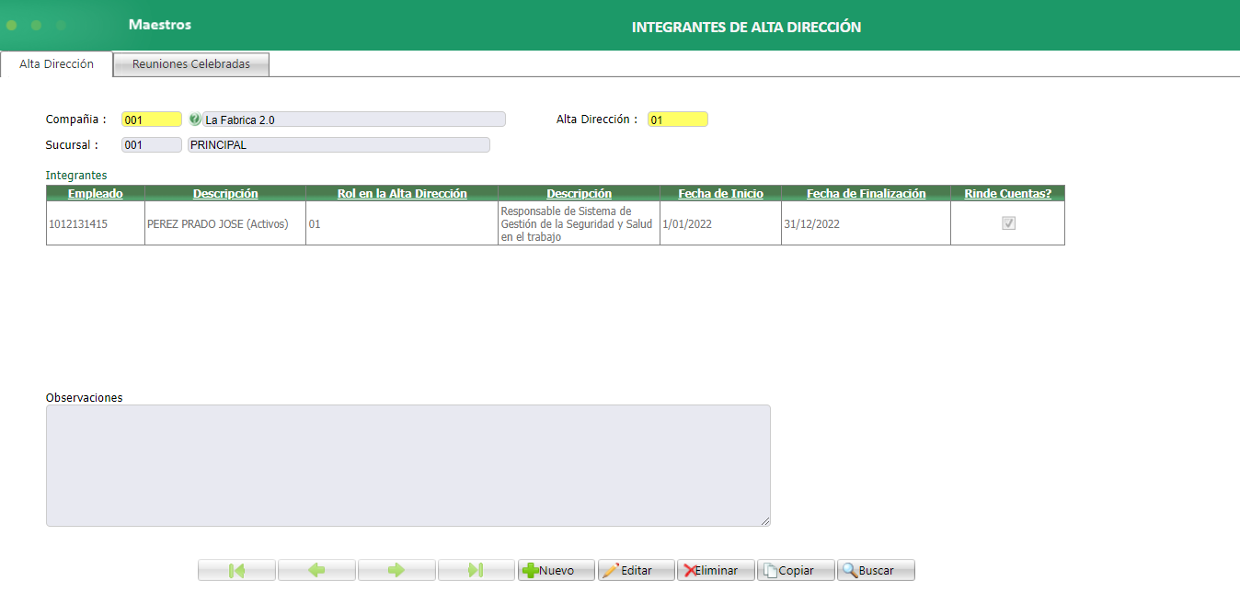This screenshot has height=604, width=1240.
Task: Open the company lookup info icon
Action: 194,119
